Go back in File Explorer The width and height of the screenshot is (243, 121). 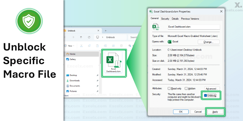point(65,37)
